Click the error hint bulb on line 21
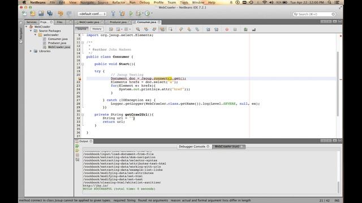Image resolution: width=362 pixels, height=203 pixels. [x=79, y=78]
